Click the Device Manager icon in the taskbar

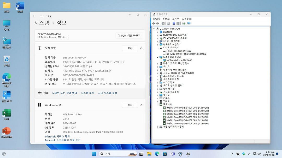188,154
